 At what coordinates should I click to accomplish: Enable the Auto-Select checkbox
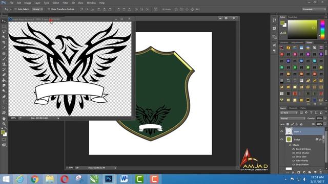point(15,9)
